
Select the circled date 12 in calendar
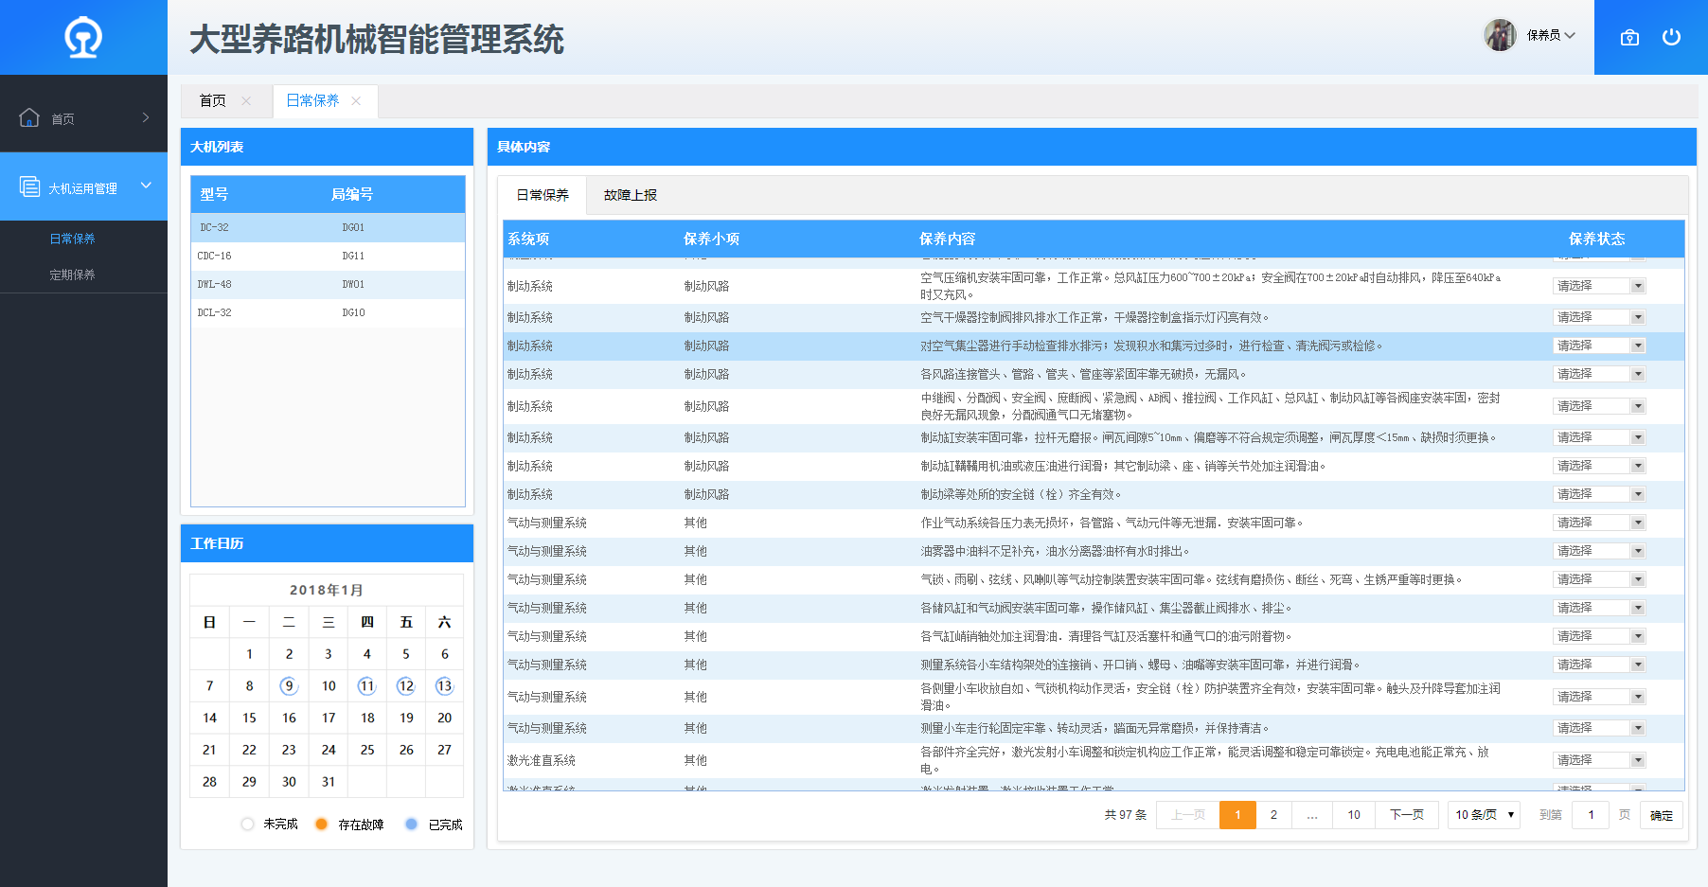coord(406,686)
